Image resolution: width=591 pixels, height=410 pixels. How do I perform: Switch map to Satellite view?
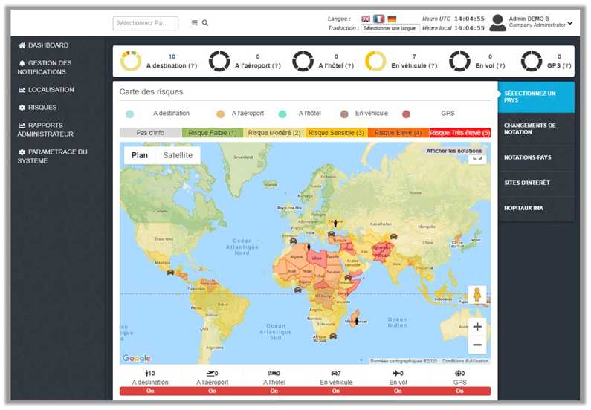(178, 155)
